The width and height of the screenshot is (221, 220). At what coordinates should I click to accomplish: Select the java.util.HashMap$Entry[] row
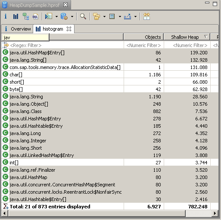pos(110,53)
